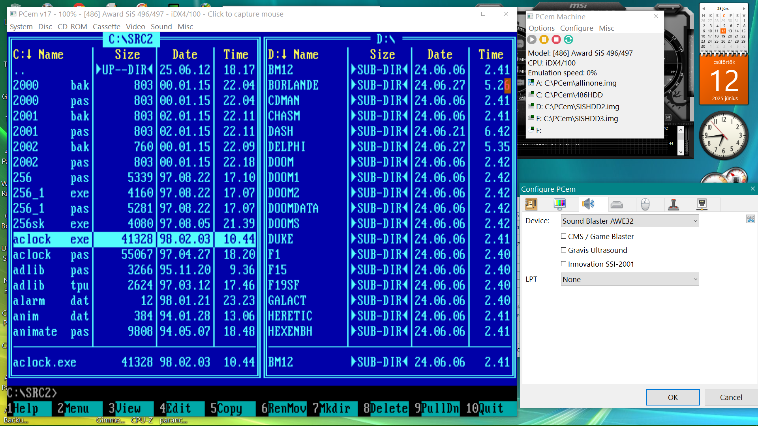758x426 pixels.
Task: Go to next month in calendar widget
Action: coord(744,8)
